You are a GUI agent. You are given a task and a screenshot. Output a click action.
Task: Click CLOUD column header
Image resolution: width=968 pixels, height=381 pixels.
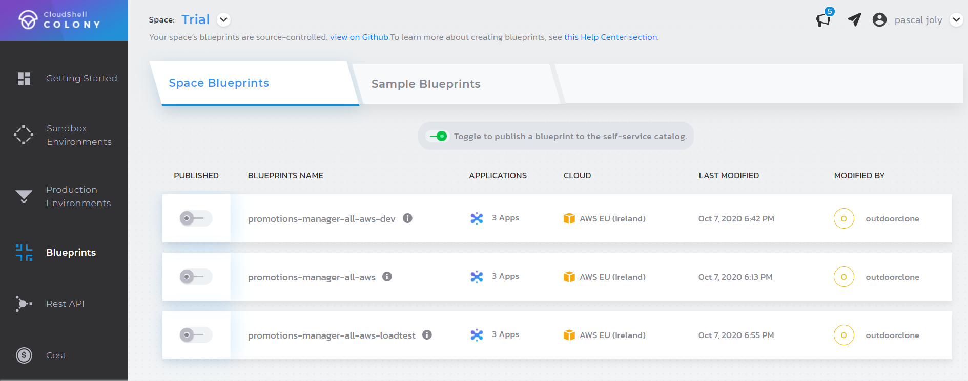pyautogui.click(x=577, y=176)
